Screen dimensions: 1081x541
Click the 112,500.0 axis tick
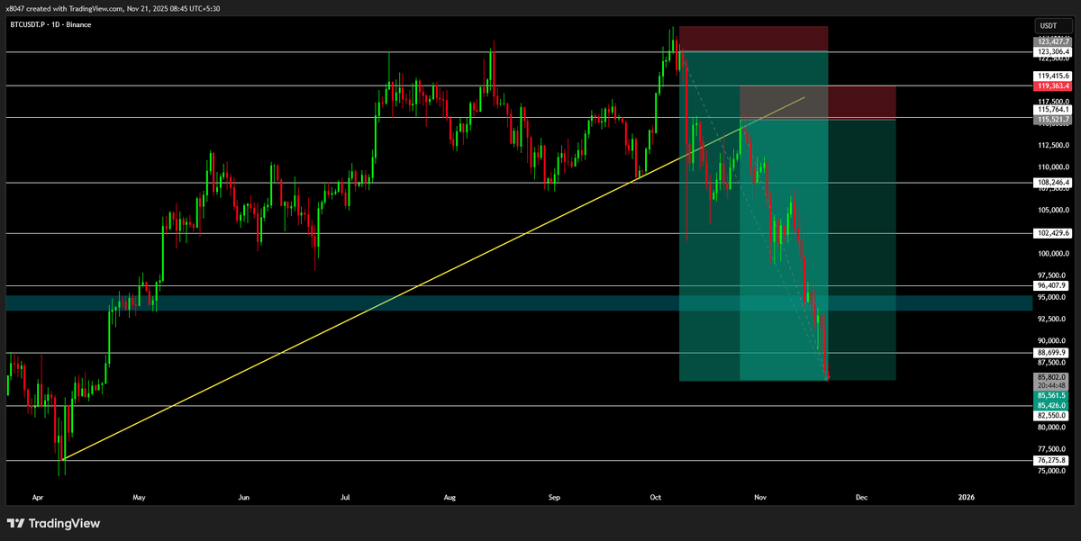click(1053, 145)
